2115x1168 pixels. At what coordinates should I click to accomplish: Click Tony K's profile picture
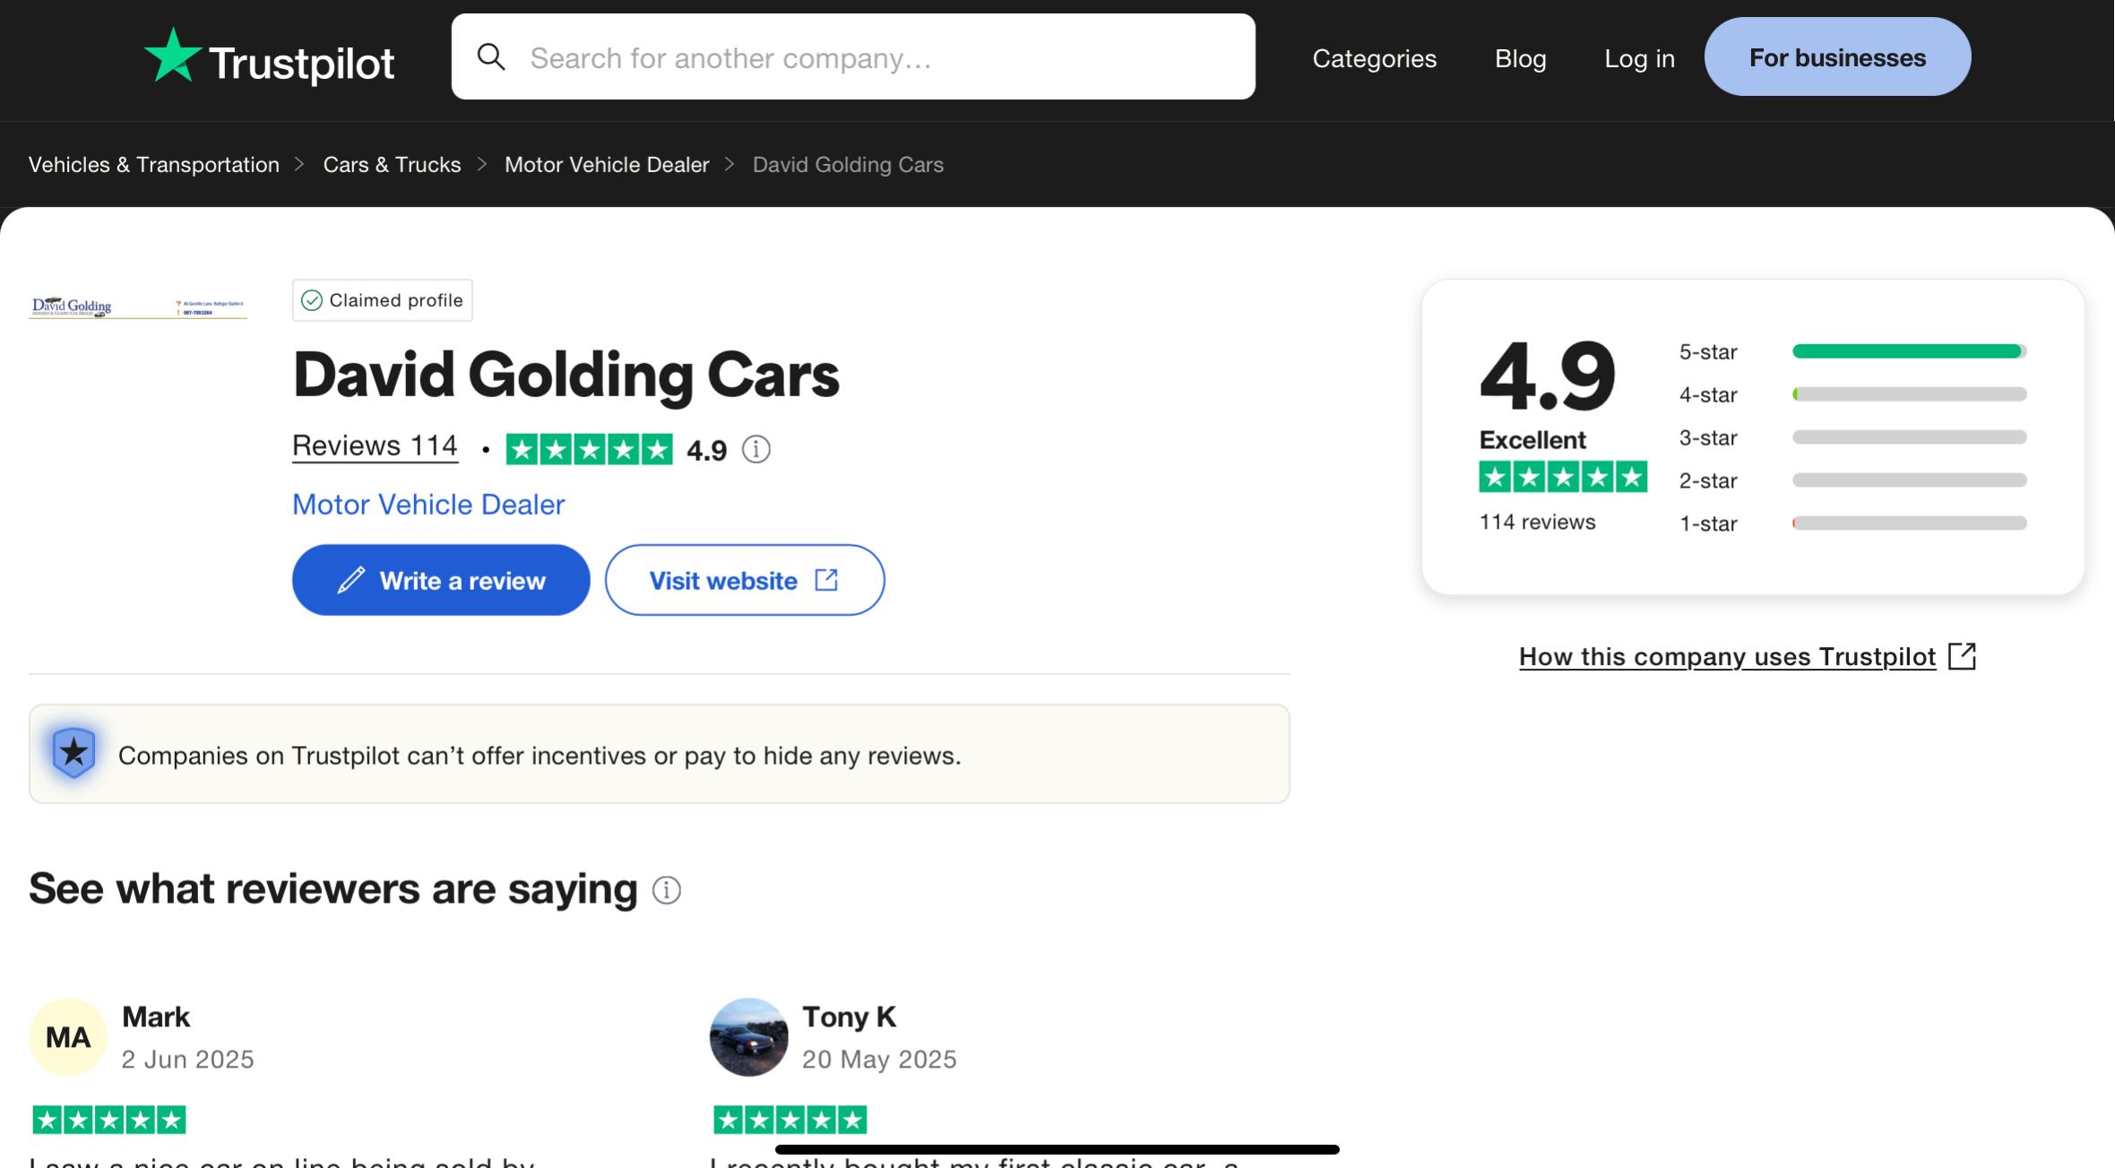[x=748, y=1037]
